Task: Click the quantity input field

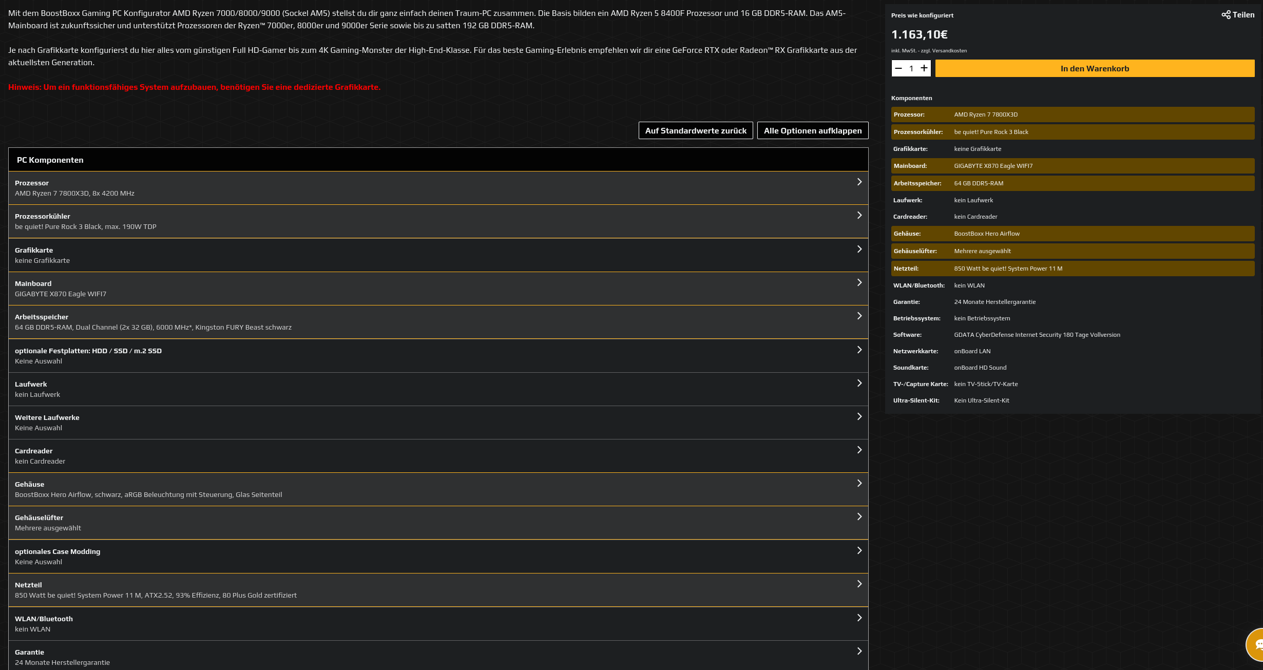Action: point(911,68)
